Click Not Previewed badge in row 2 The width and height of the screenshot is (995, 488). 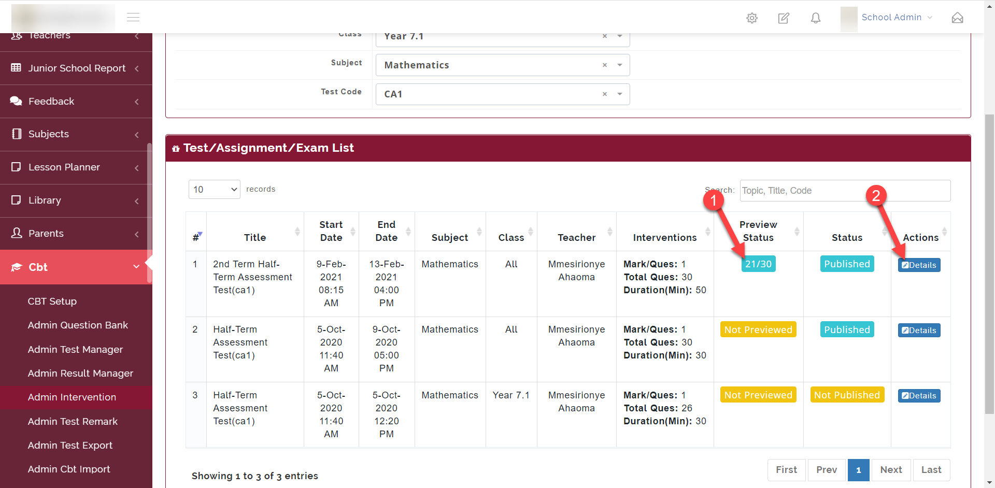coord(759,329)
